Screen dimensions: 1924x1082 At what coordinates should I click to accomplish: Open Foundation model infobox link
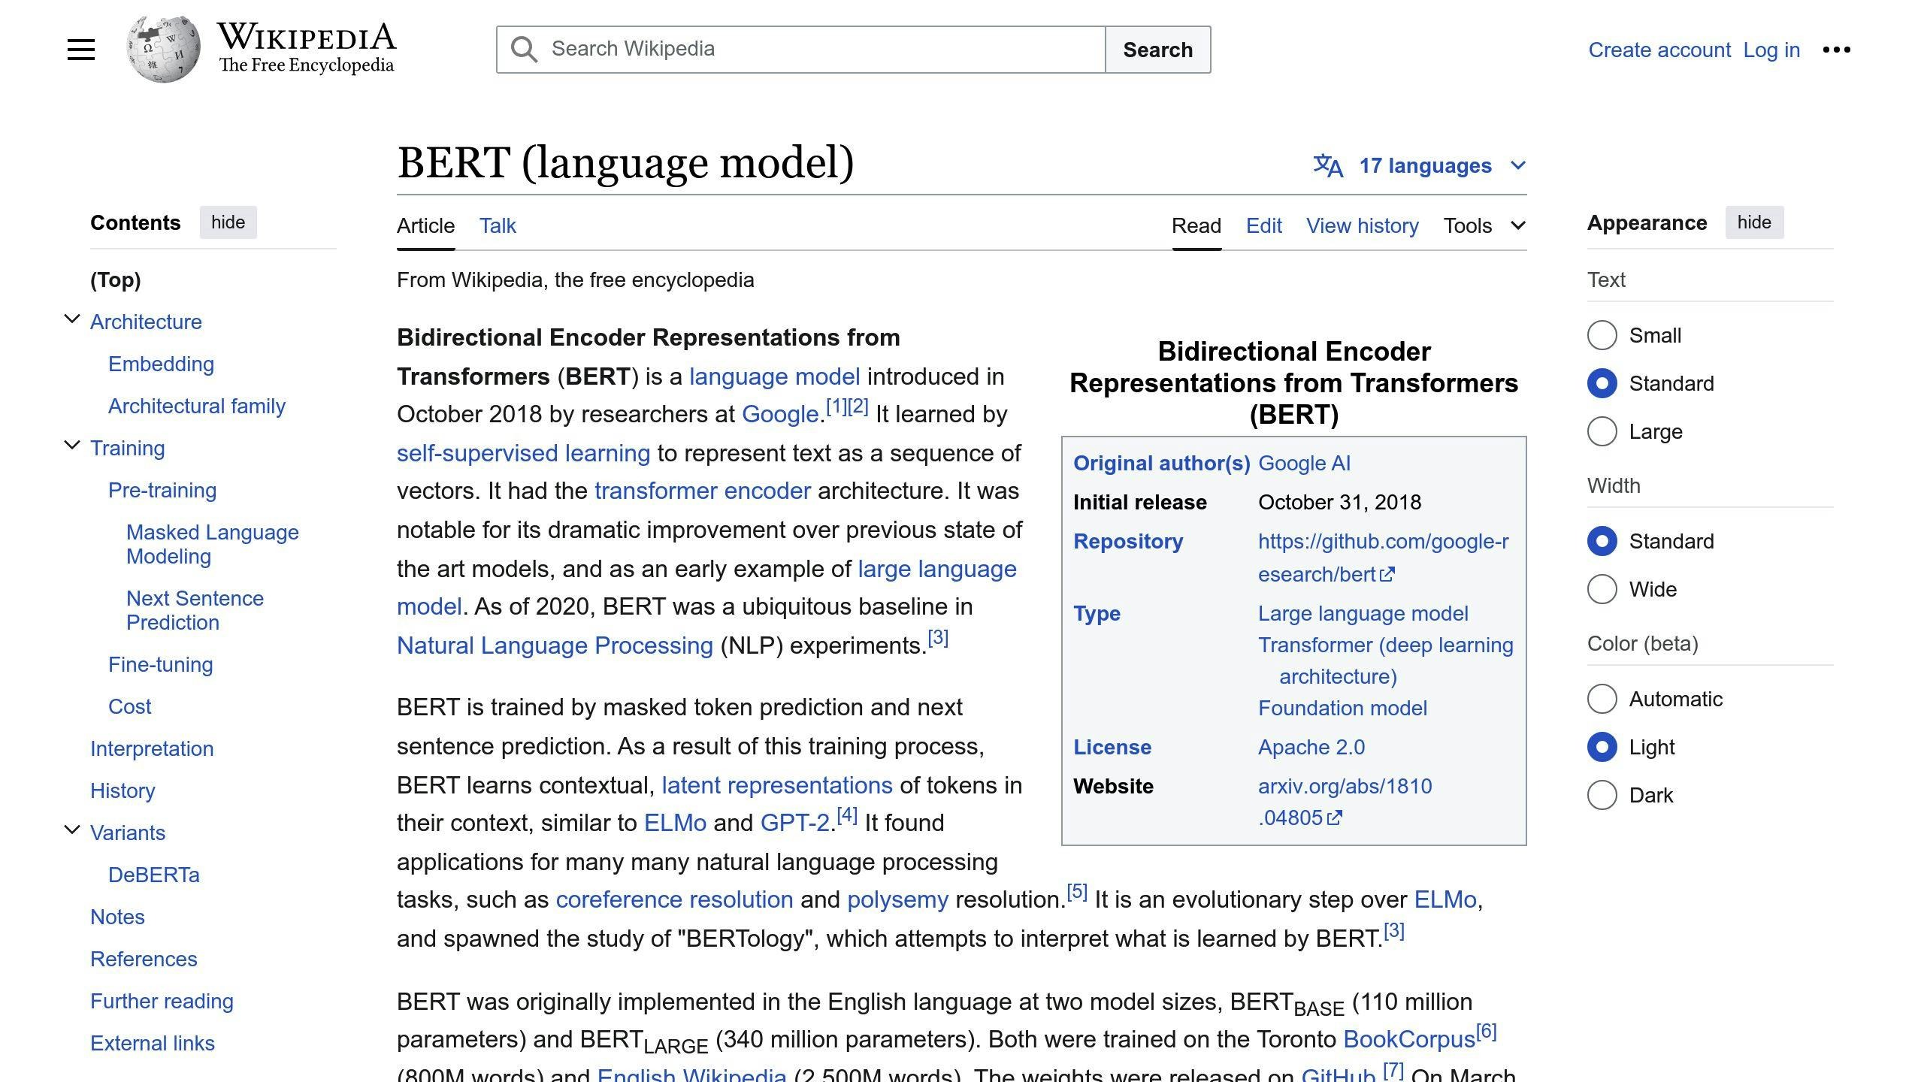pyautogui.click(x=1342, y=708)
